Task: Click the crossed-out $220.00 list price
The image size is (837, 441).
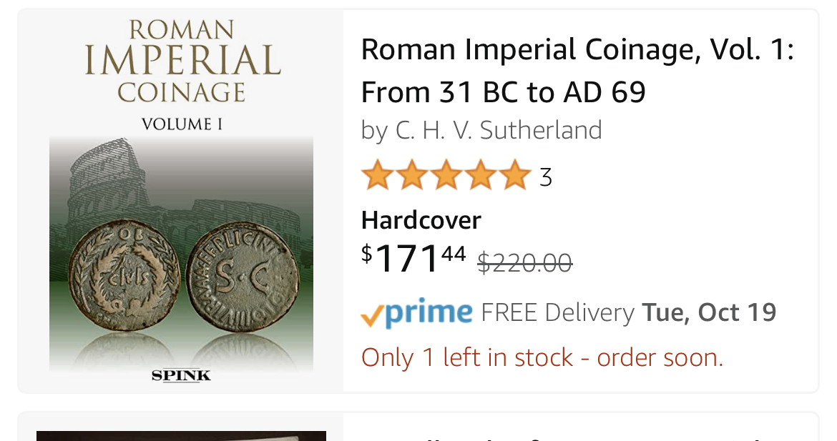Action: tap(524, 263)
